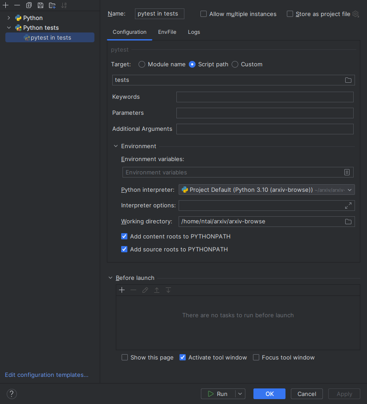
Task: Save configuration using the disk icon
Action: click(x=41, y=5)
